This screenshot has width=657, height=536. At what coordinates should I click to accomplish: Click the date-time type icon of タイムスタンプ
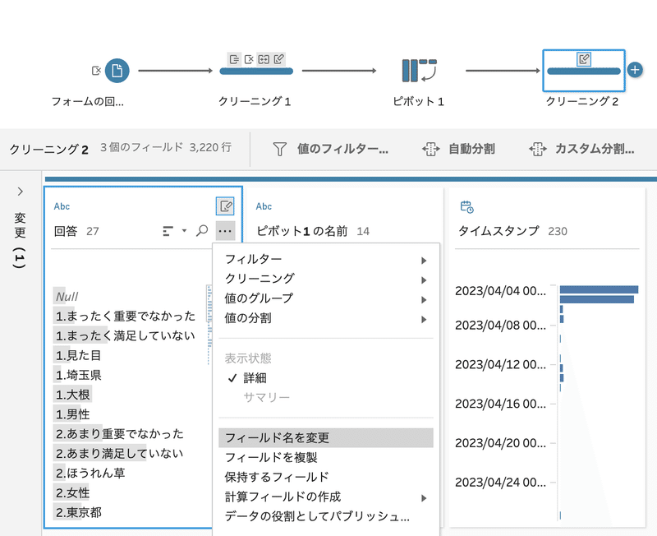[x=466, y=207]
